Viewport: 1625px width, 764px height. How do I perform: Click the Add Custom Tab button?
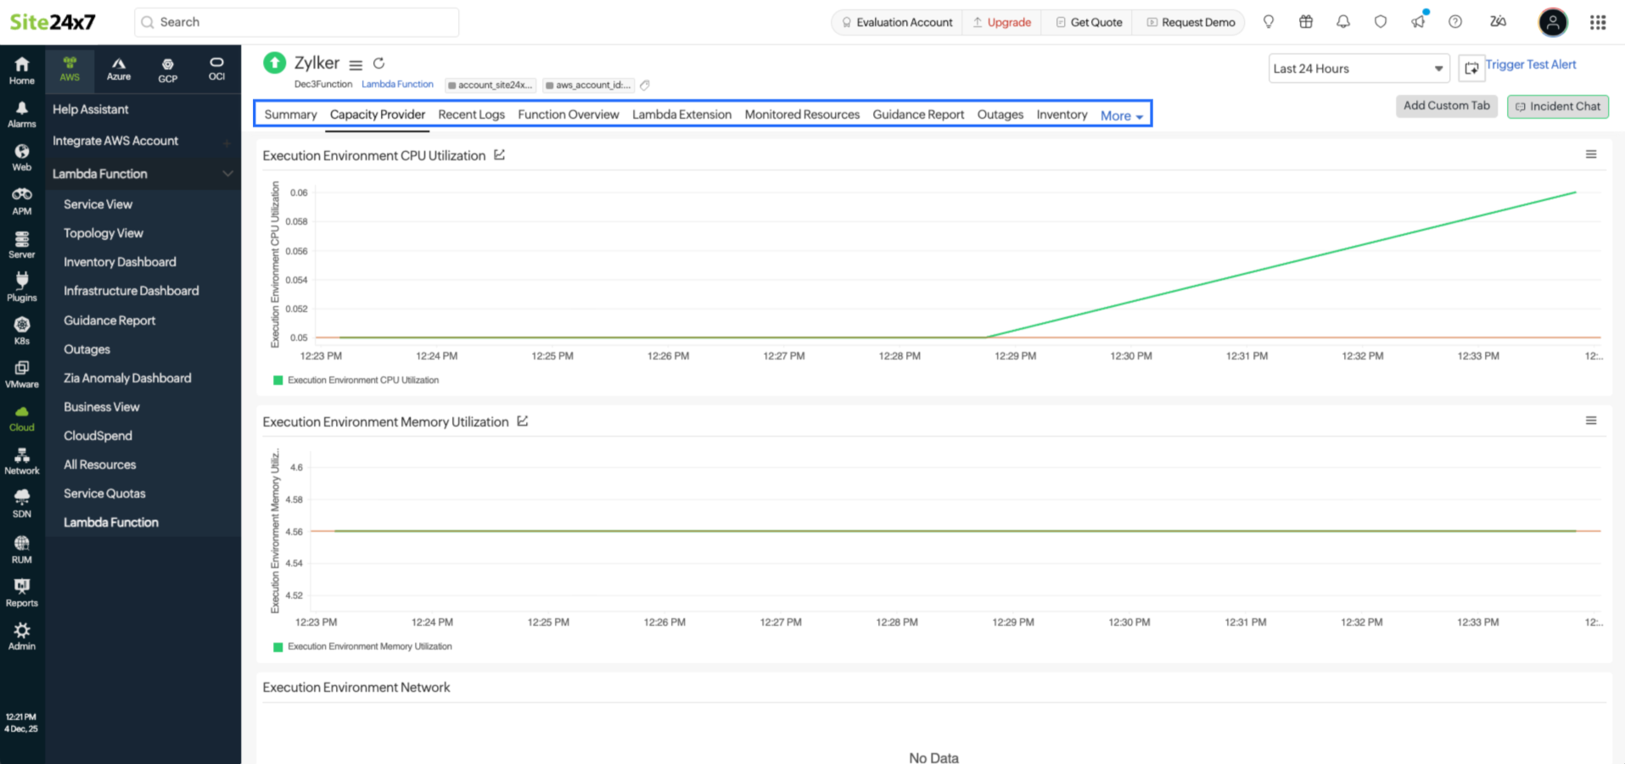coord(1446,106)
